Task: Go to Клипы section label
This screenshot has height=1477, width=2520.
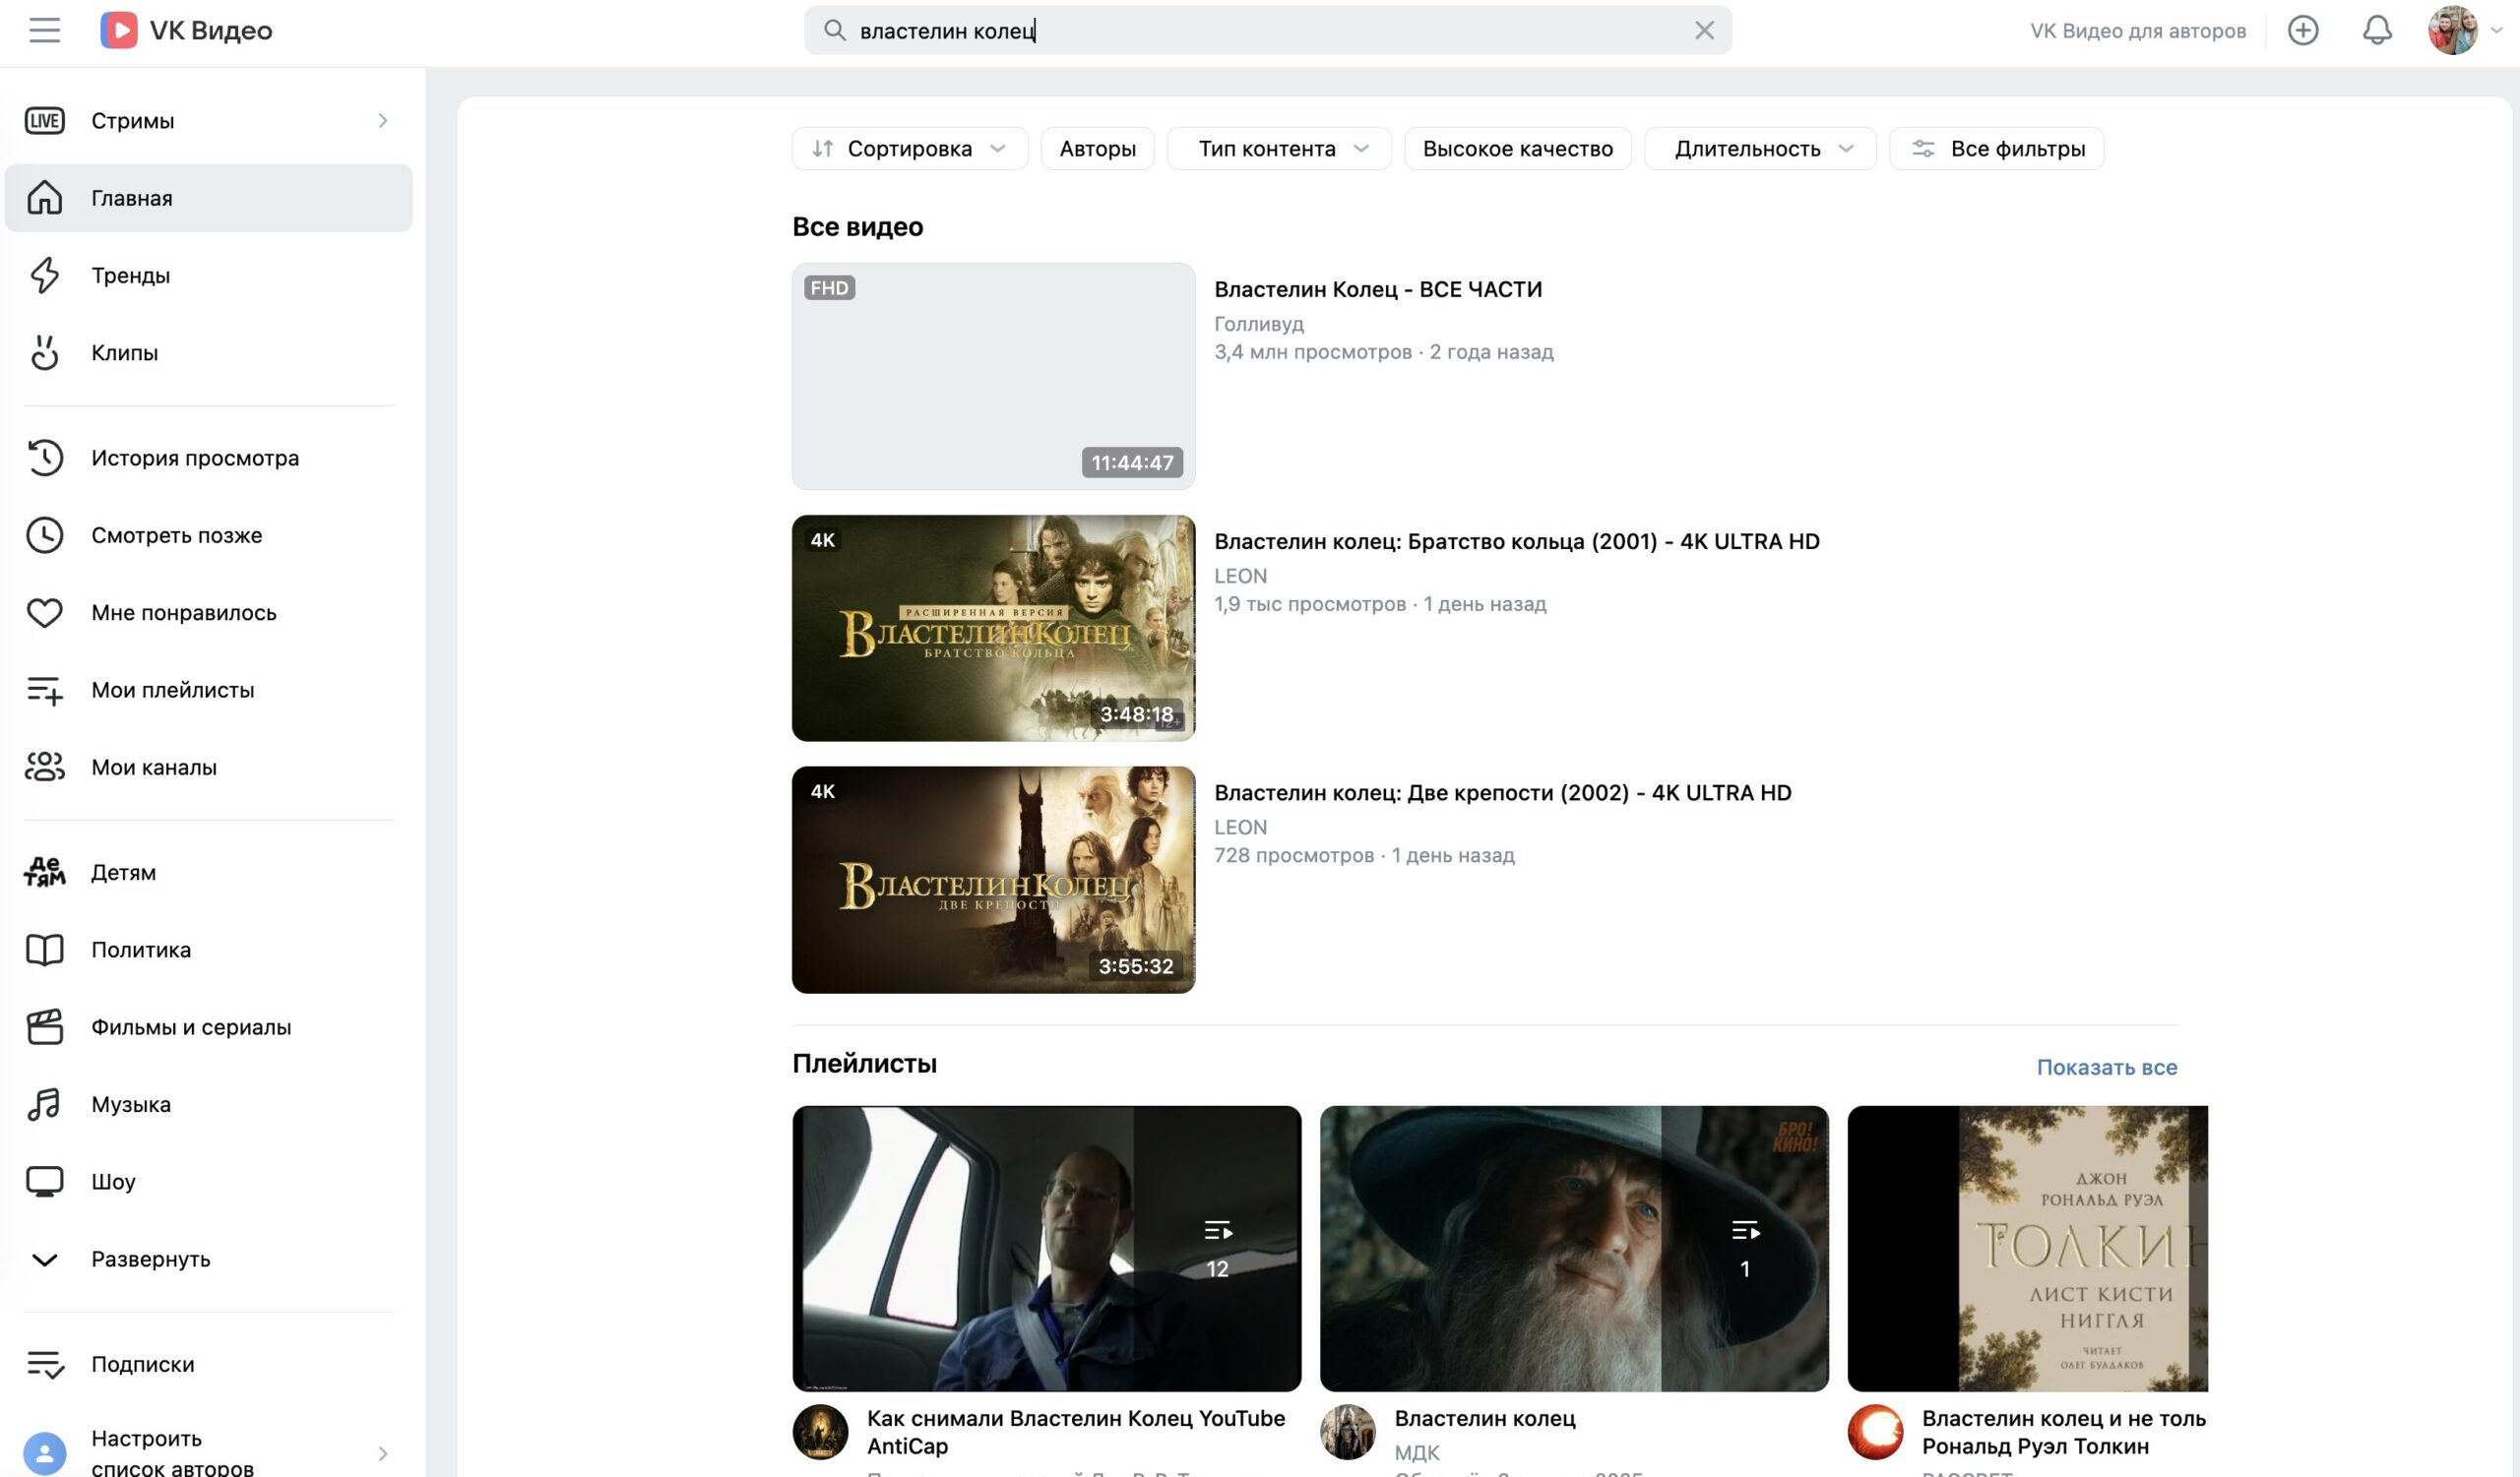Action: 125,352
